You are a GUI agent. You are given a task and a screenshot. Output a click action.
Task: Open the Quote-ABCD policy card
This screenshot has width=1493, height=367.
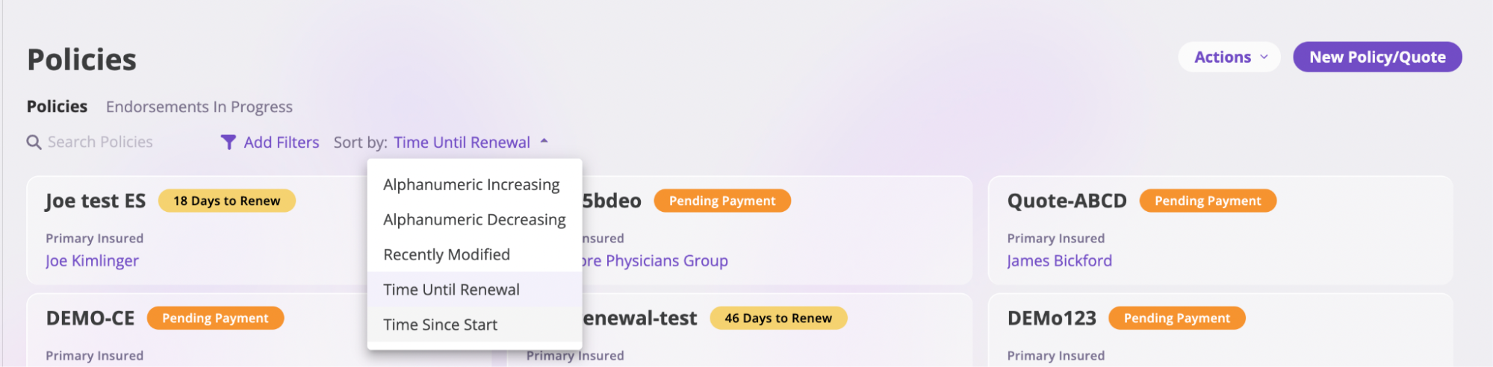tap(1220, 230)
